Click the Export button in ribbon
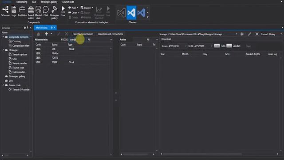284x160 pixels. (x=86, y=13)
